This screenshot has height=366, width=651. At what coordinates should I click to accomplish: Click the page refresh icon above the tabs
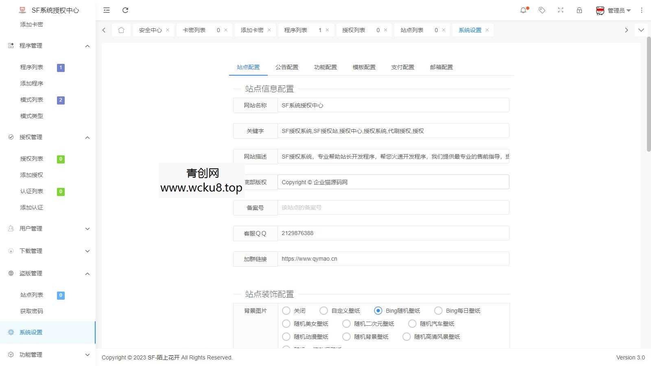(125, 10)
